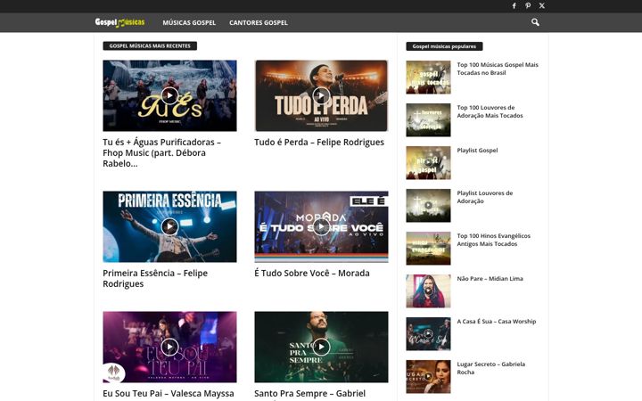Open the Facebook social icon
The height and width of the screenshot is (401, 642).
514,5
